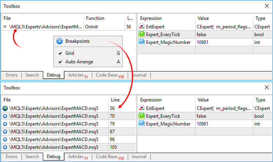Click the breakpoint marker at line 87
The width and height of the screenshot is (273, 162).
point(5,132)
